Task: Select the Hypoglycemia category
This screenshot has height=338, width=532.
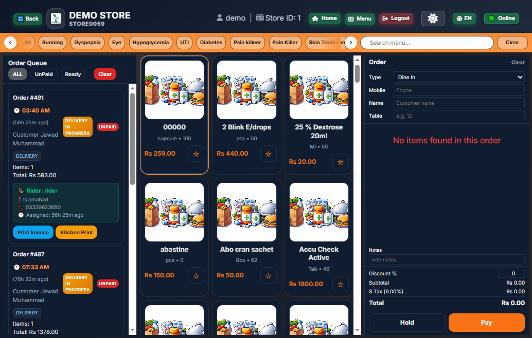Action: click(151, 42)
